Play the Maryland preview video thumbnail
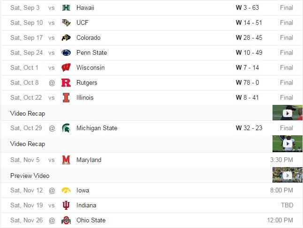Viewport: 303px width, 228px height. [x=288, y=175]
